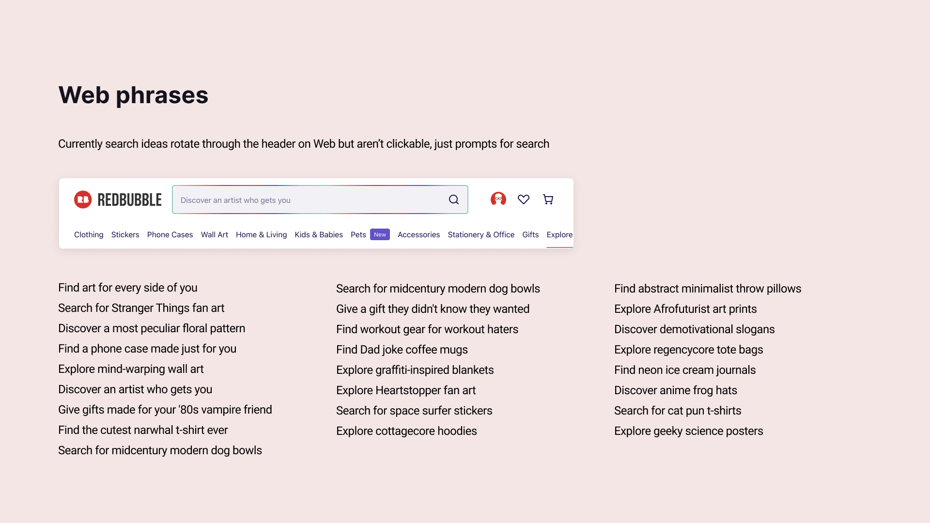
Task: Open the shopping cart icon
Action: pyautogui.click(x=548, y=200)
